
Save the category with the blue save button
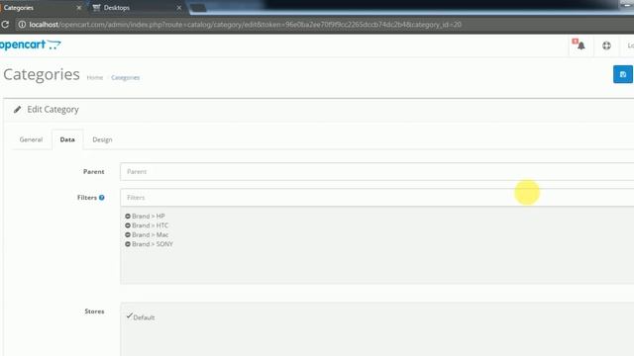(623, 74)
